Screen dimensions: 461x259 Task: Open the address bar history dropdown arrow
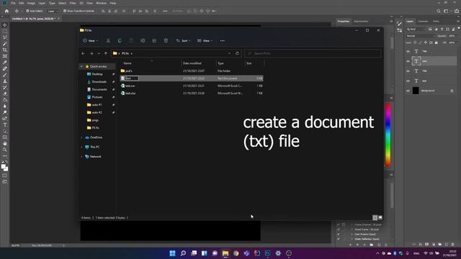pyautogui.click(x=229, y=53)
